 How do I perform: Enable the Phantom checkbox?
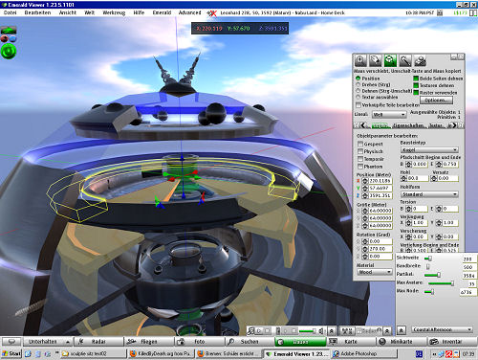(360, 167)
